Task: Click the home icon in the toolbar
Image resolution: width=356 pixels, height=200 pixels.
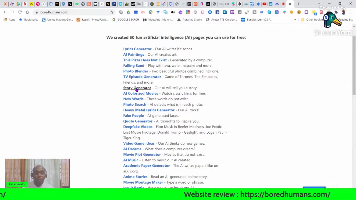Action: click(x=27, y=12)
